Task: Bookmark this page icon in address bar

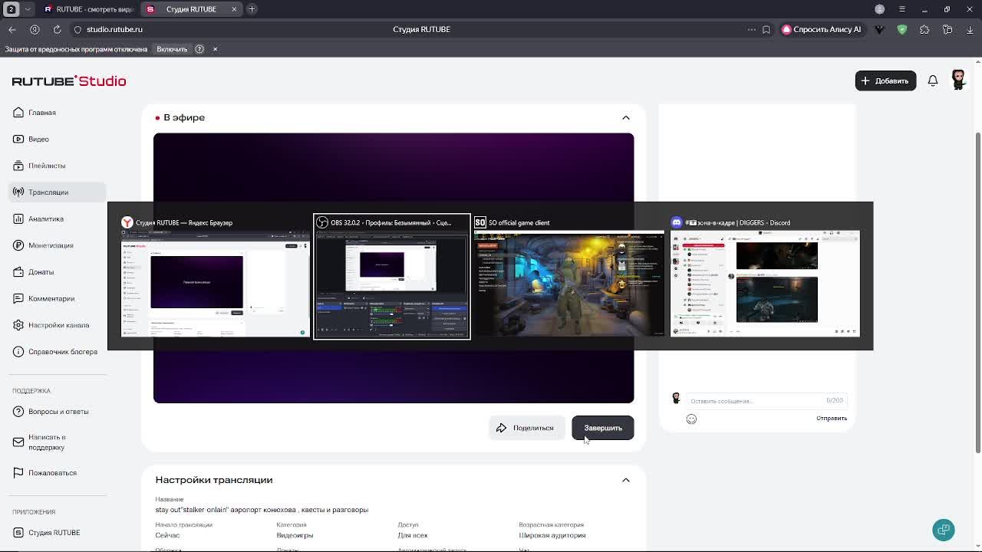Action: 766,29
